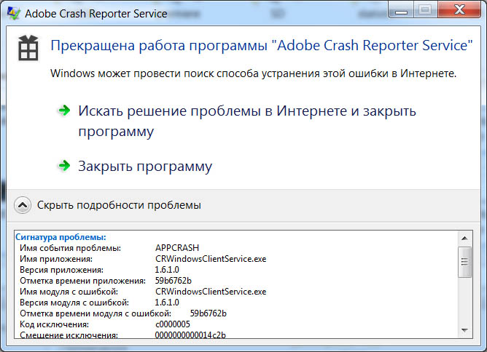Click the heading 'Прекращена работа программы'

159,46
